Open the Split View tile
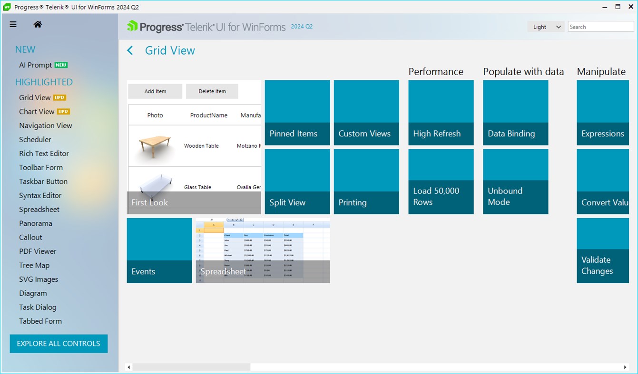 (x=297, y=182)
